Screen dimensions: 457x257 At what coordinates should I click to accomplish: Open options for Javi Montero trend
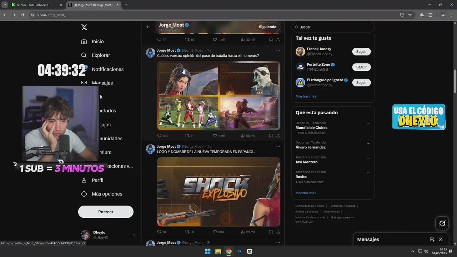click(x=368, y=158)
